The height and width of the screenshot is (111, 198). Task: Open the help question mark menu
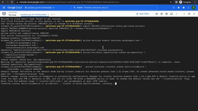point(183,8)
